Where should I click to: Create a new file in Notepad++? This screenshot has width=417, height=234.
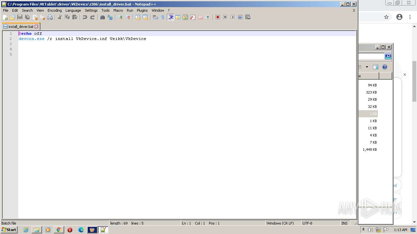pyautogui.click(x=5, y=17)
